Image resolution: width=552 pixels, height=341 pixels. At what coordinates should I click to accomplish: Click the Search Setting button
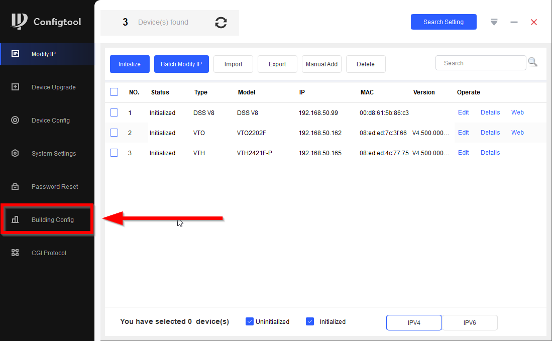click(x=444, y=22)
